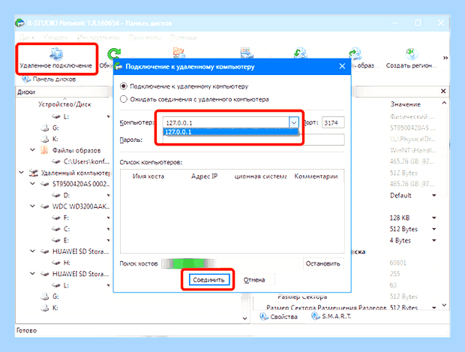Open the arrow menu on F: row

pyautogui.click(x=108, y=218)
